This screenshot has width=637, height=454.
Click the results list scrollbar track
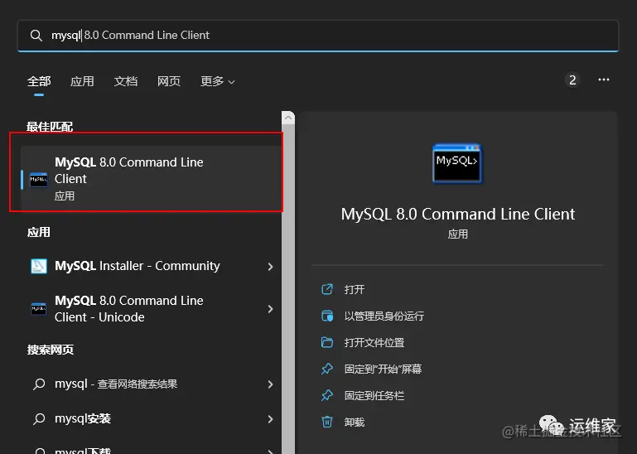click(288, 289)
